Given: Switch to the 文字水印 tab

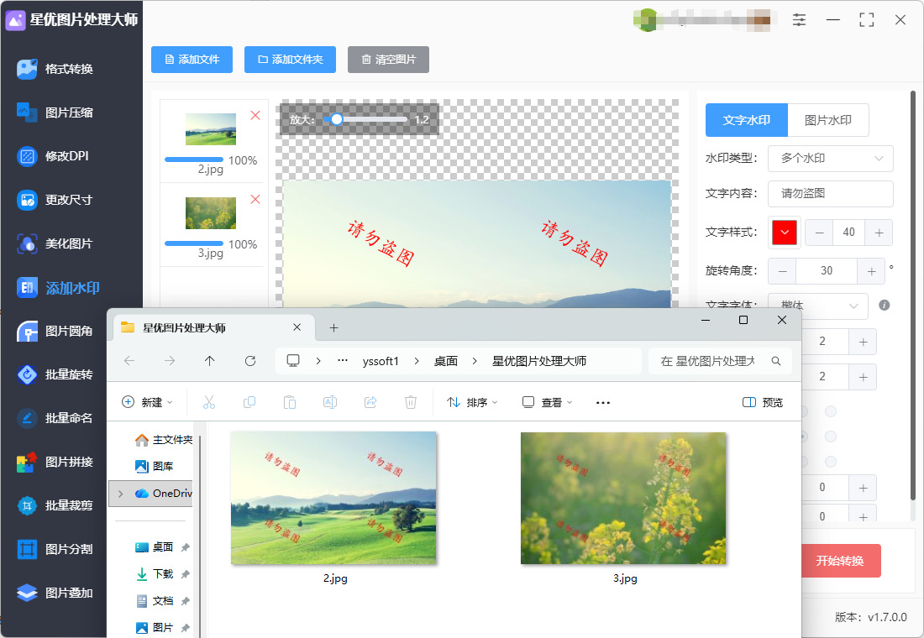Looking at the screenshot, I should tap(746, 120).
